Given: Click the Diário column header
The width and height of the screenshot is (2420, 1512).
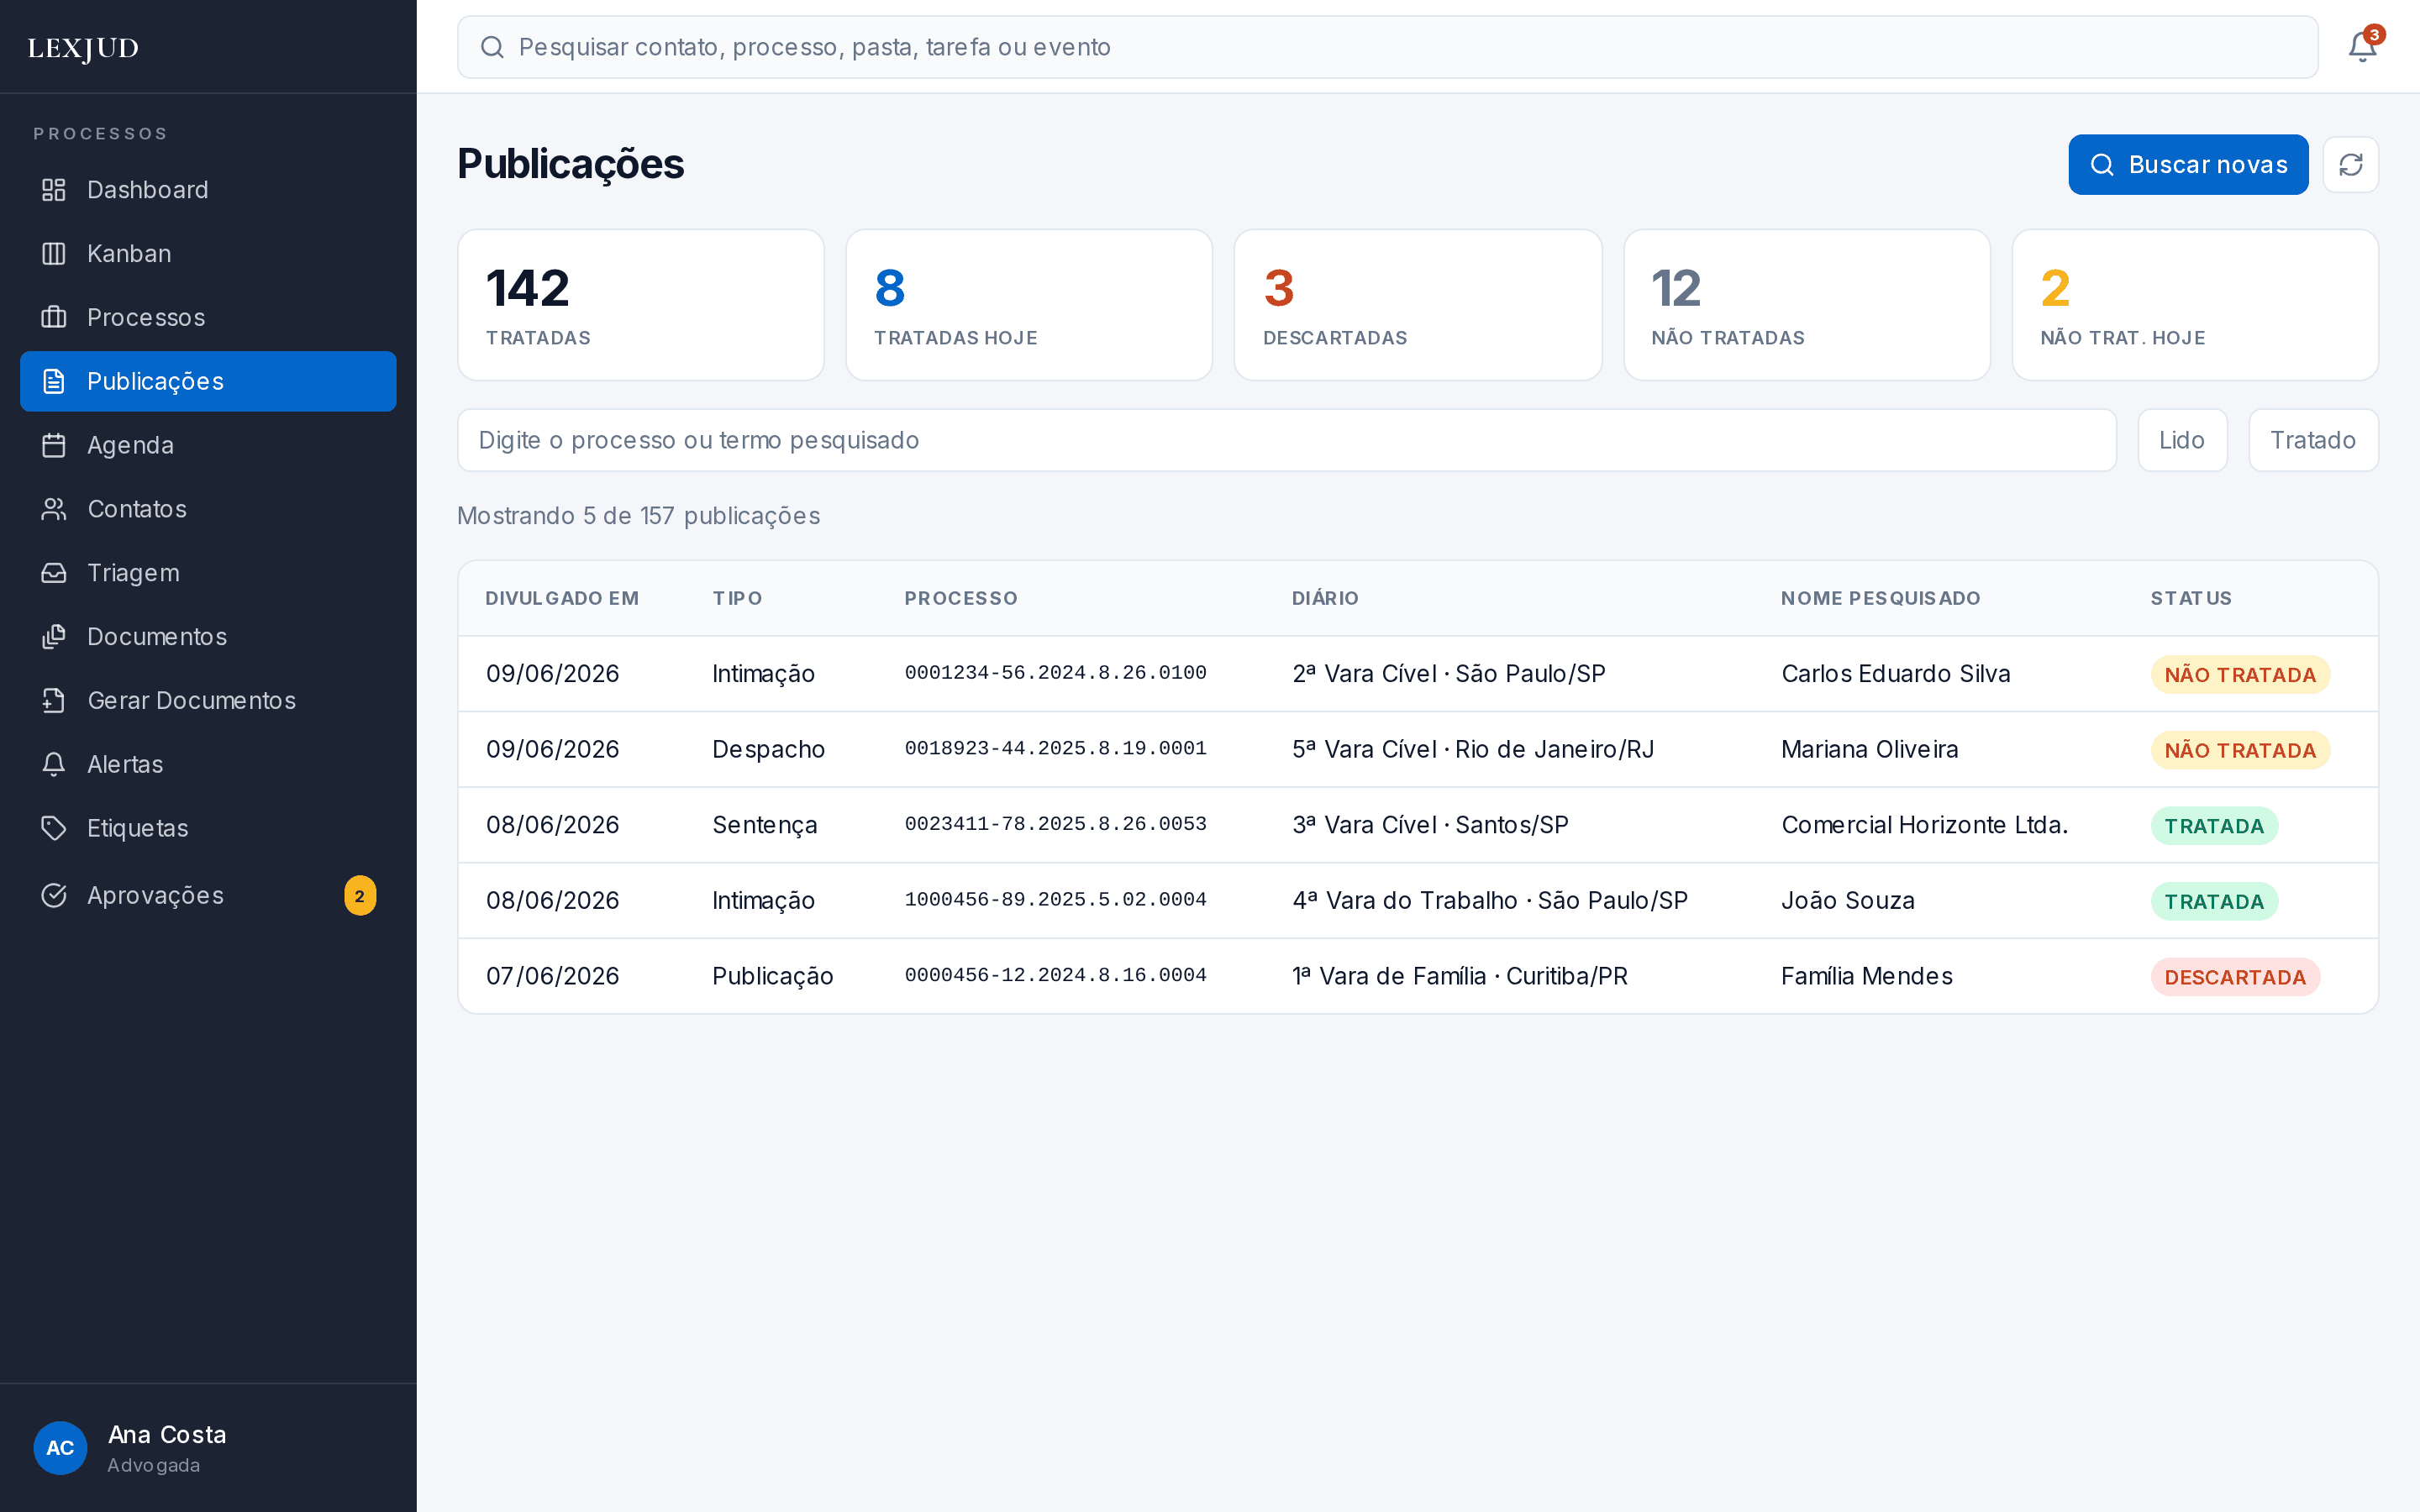Looking at the screenshot, I should [1325, 598].
